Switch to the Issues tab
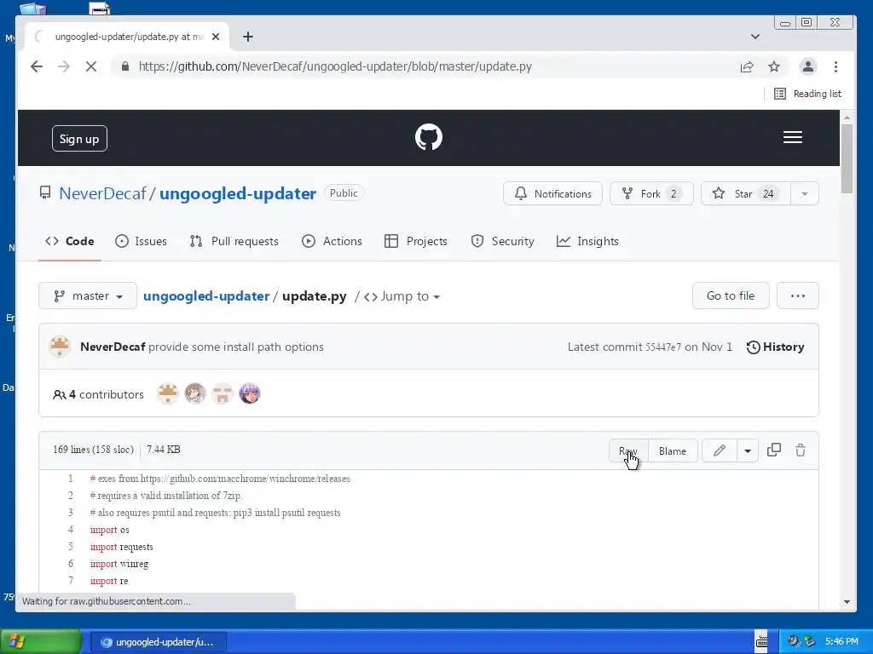This screenshot has width=873, height=654. (141, 241)
